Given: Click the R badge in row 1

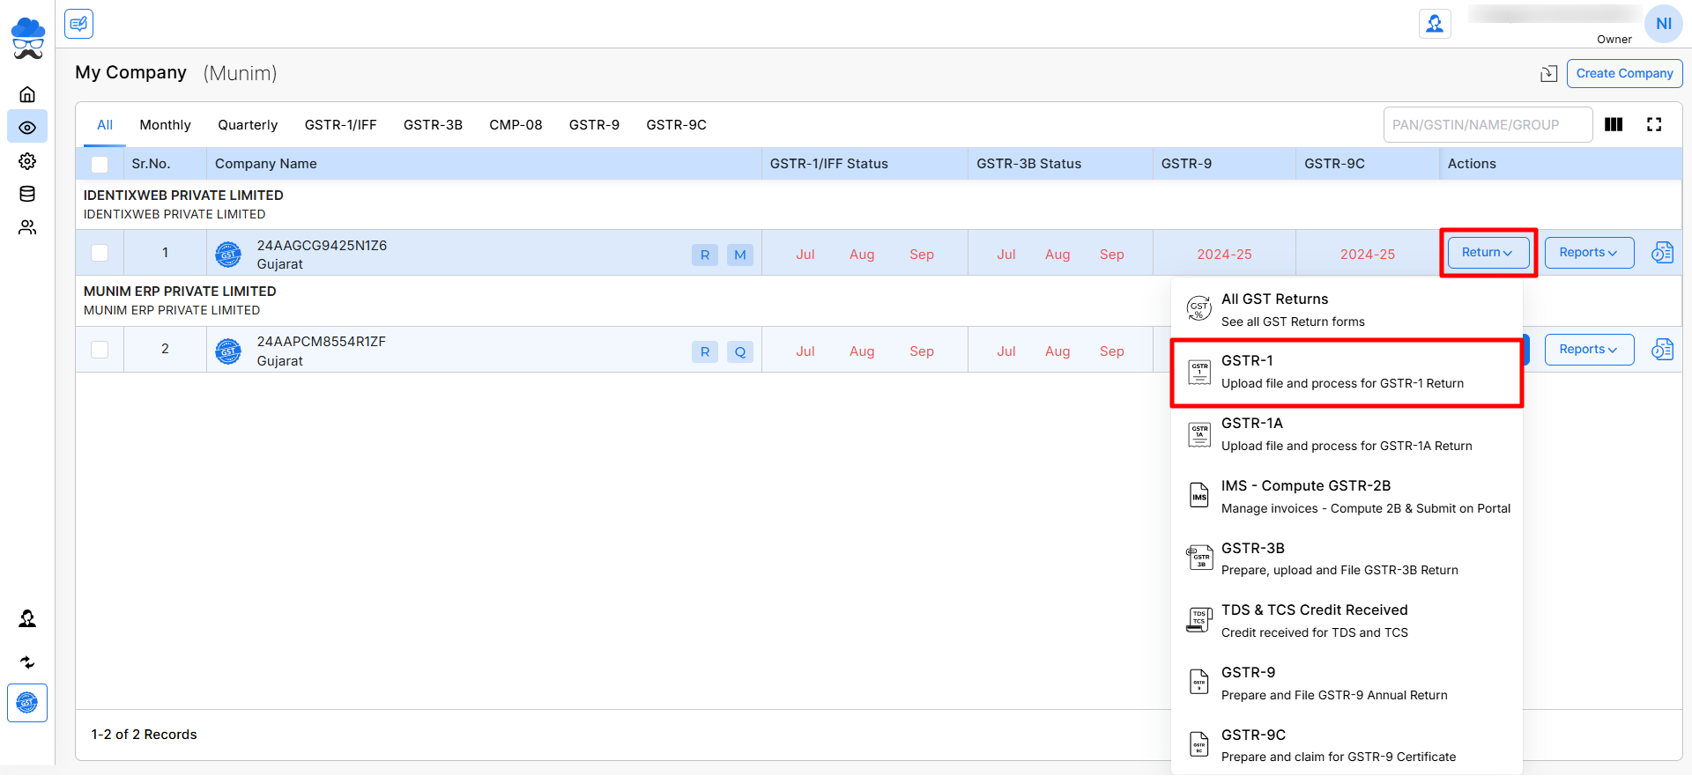Looking at the screenshot, I should (705, 255).
